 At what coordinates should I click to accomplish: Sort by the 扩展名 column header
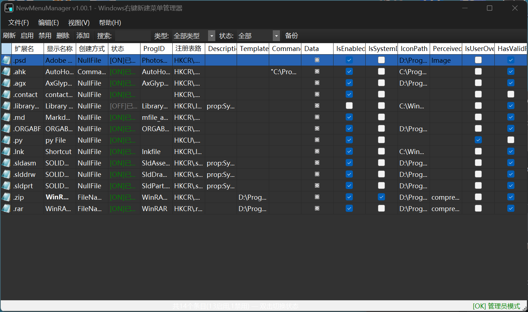coord(28,48)
